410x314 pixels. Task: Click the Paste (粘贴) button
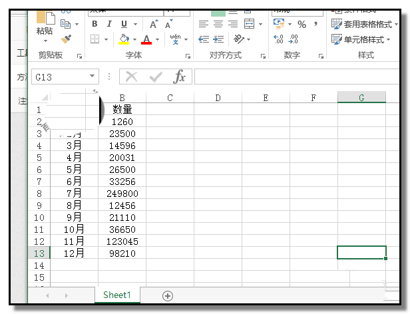click(45, 25)
